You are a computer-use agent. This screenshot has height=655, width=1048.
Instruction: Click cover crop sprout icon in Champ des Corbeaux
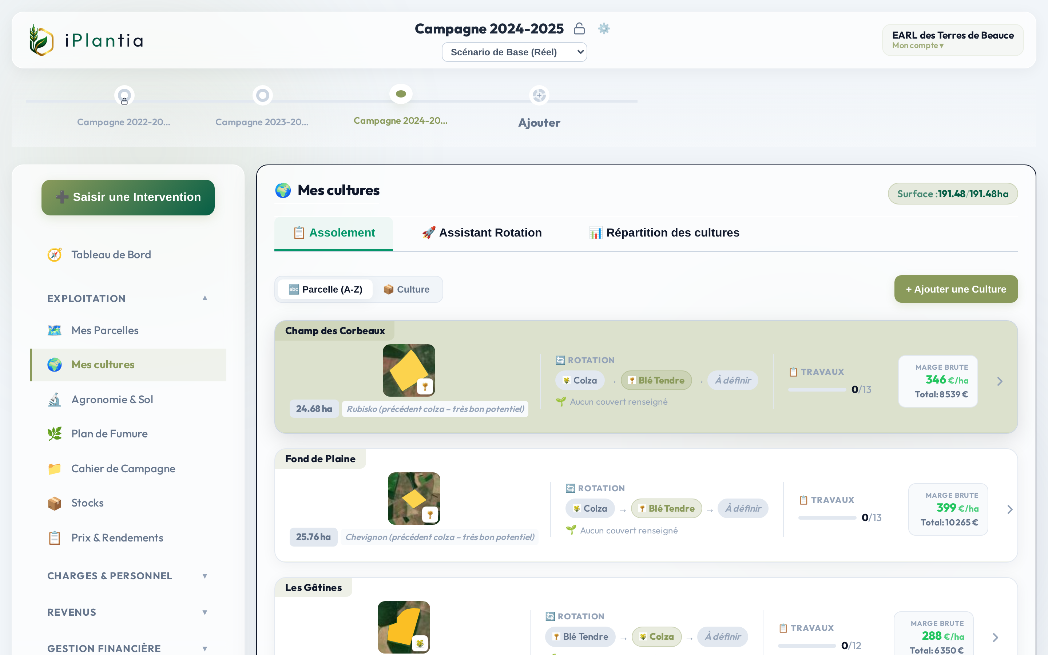click(x=561, y=402)
